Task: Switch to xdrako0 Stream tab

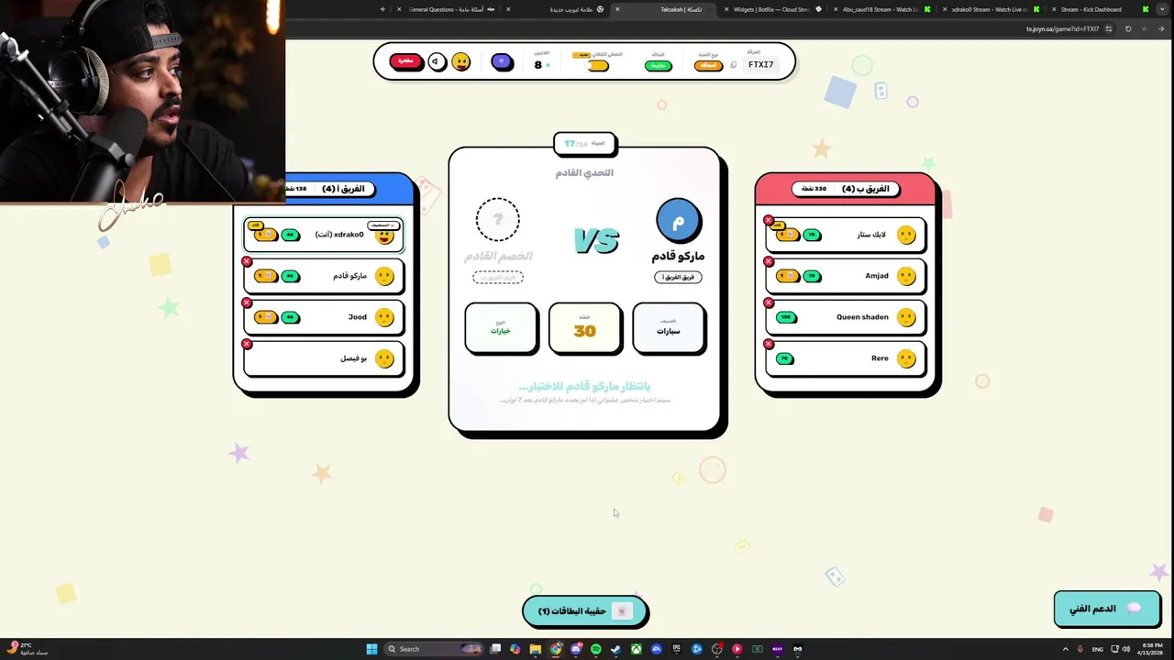Action: (990, 9)
